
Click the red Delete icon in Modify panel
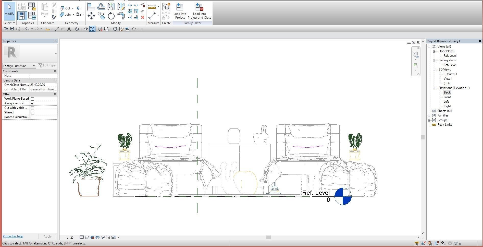143,17
